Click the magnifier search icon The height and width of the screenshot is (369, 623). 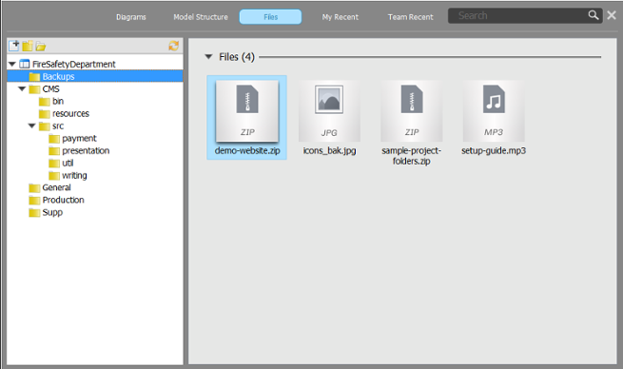594,15
